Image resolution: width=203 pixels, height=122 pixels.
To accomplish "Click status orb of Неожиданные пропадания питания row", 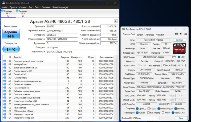I will [x=5, y=104].
